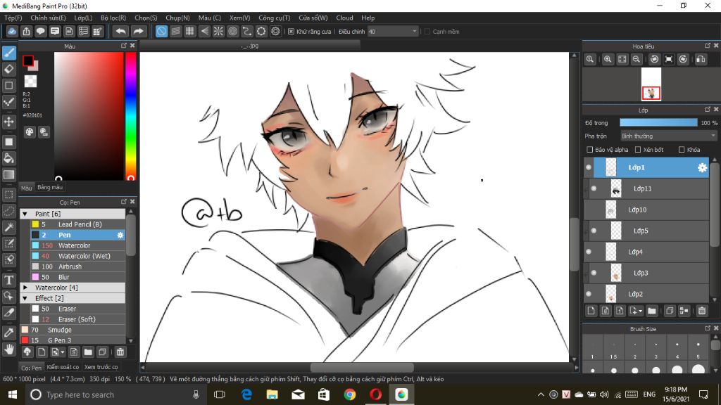Select the rectangular Select tool

coord(8,195)
